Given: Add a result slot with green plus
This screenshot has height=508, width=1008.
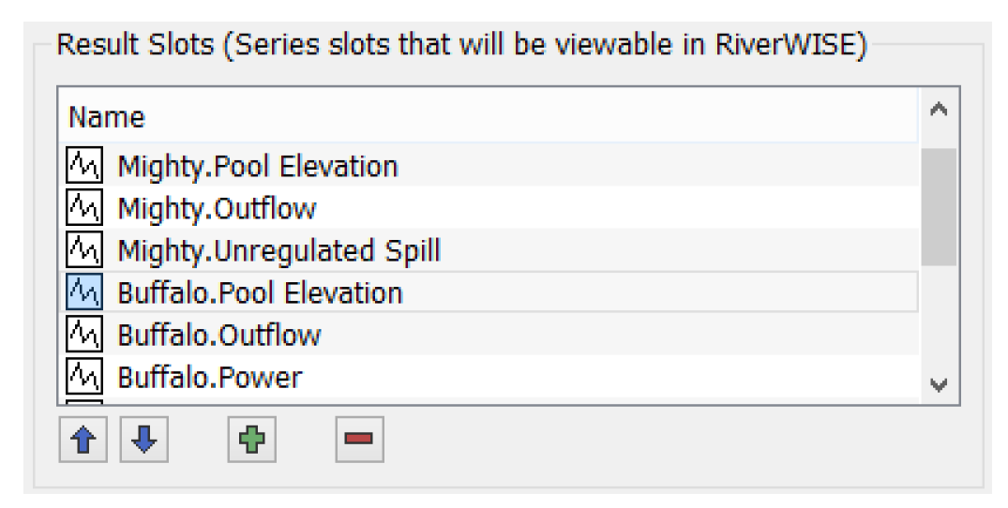Looking at the screenshot, I should [251, 441].
